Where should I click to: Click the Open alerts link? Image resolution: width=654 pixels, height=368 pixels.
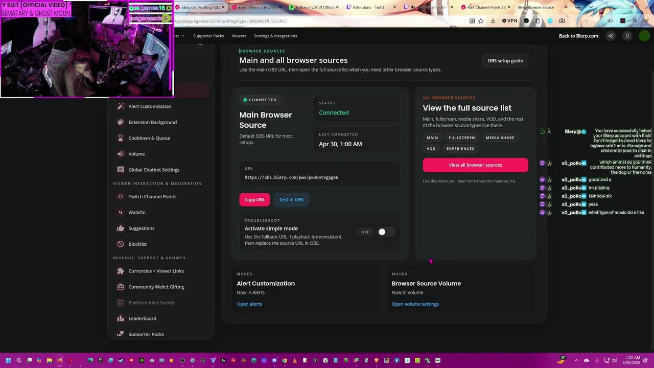(249, 304)
